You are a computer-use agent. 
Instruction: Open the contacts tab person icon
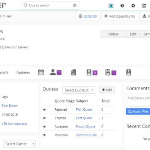click(53, 72)
